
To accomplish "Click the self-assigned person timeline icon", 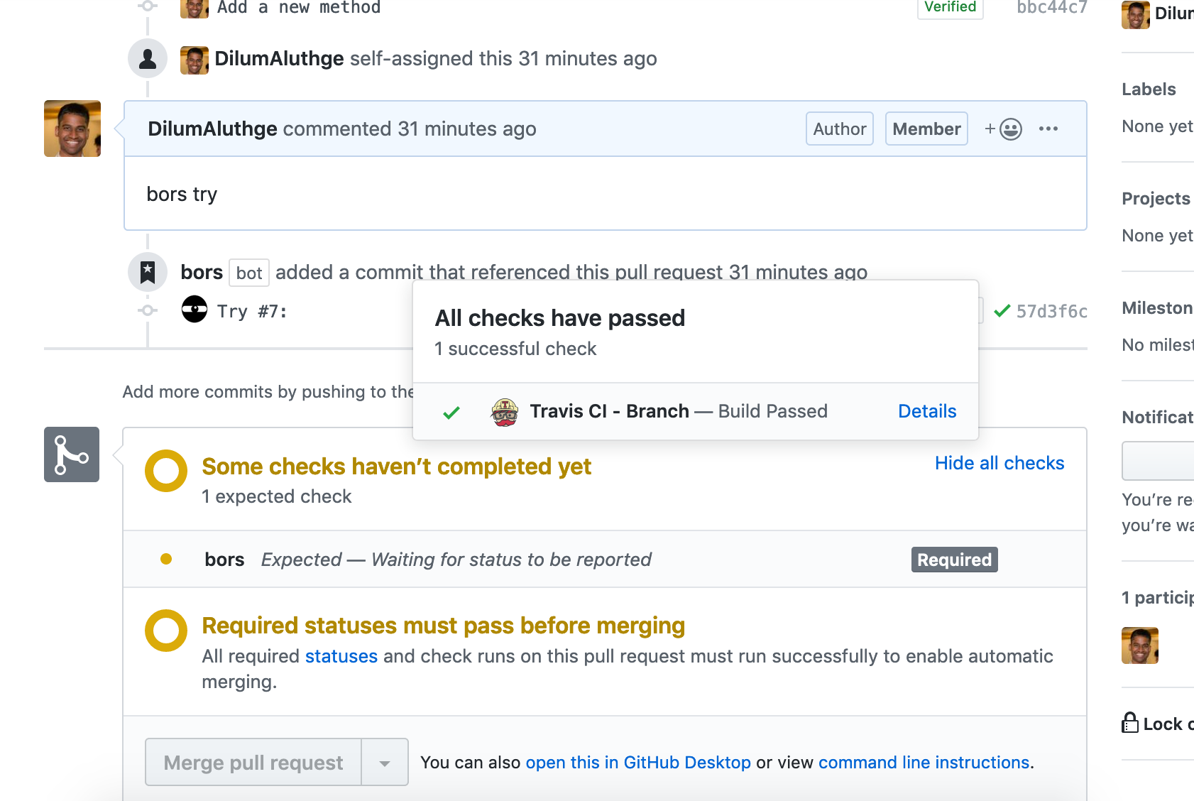I will coord(148,59).
